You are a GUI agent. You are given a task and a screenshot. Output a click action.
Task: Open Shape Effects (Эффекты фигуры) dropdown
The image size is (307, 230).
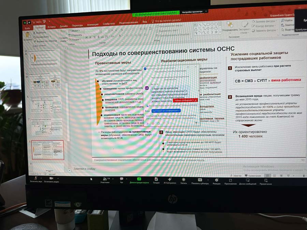click(x=264, y=30)
